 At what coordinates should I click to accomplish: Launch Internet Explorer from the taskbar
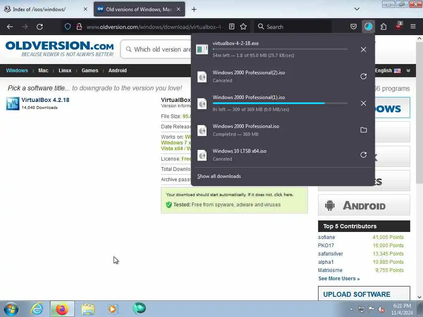coord(37,309)
